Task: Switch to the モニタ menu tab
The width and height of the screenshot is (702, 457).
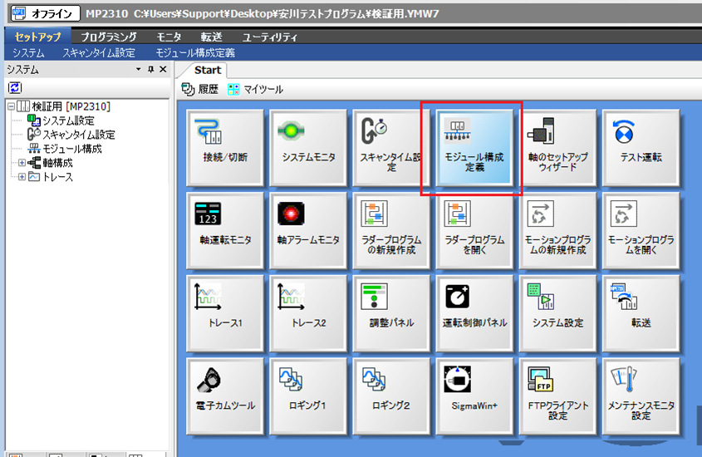Action: coord(169,37)
